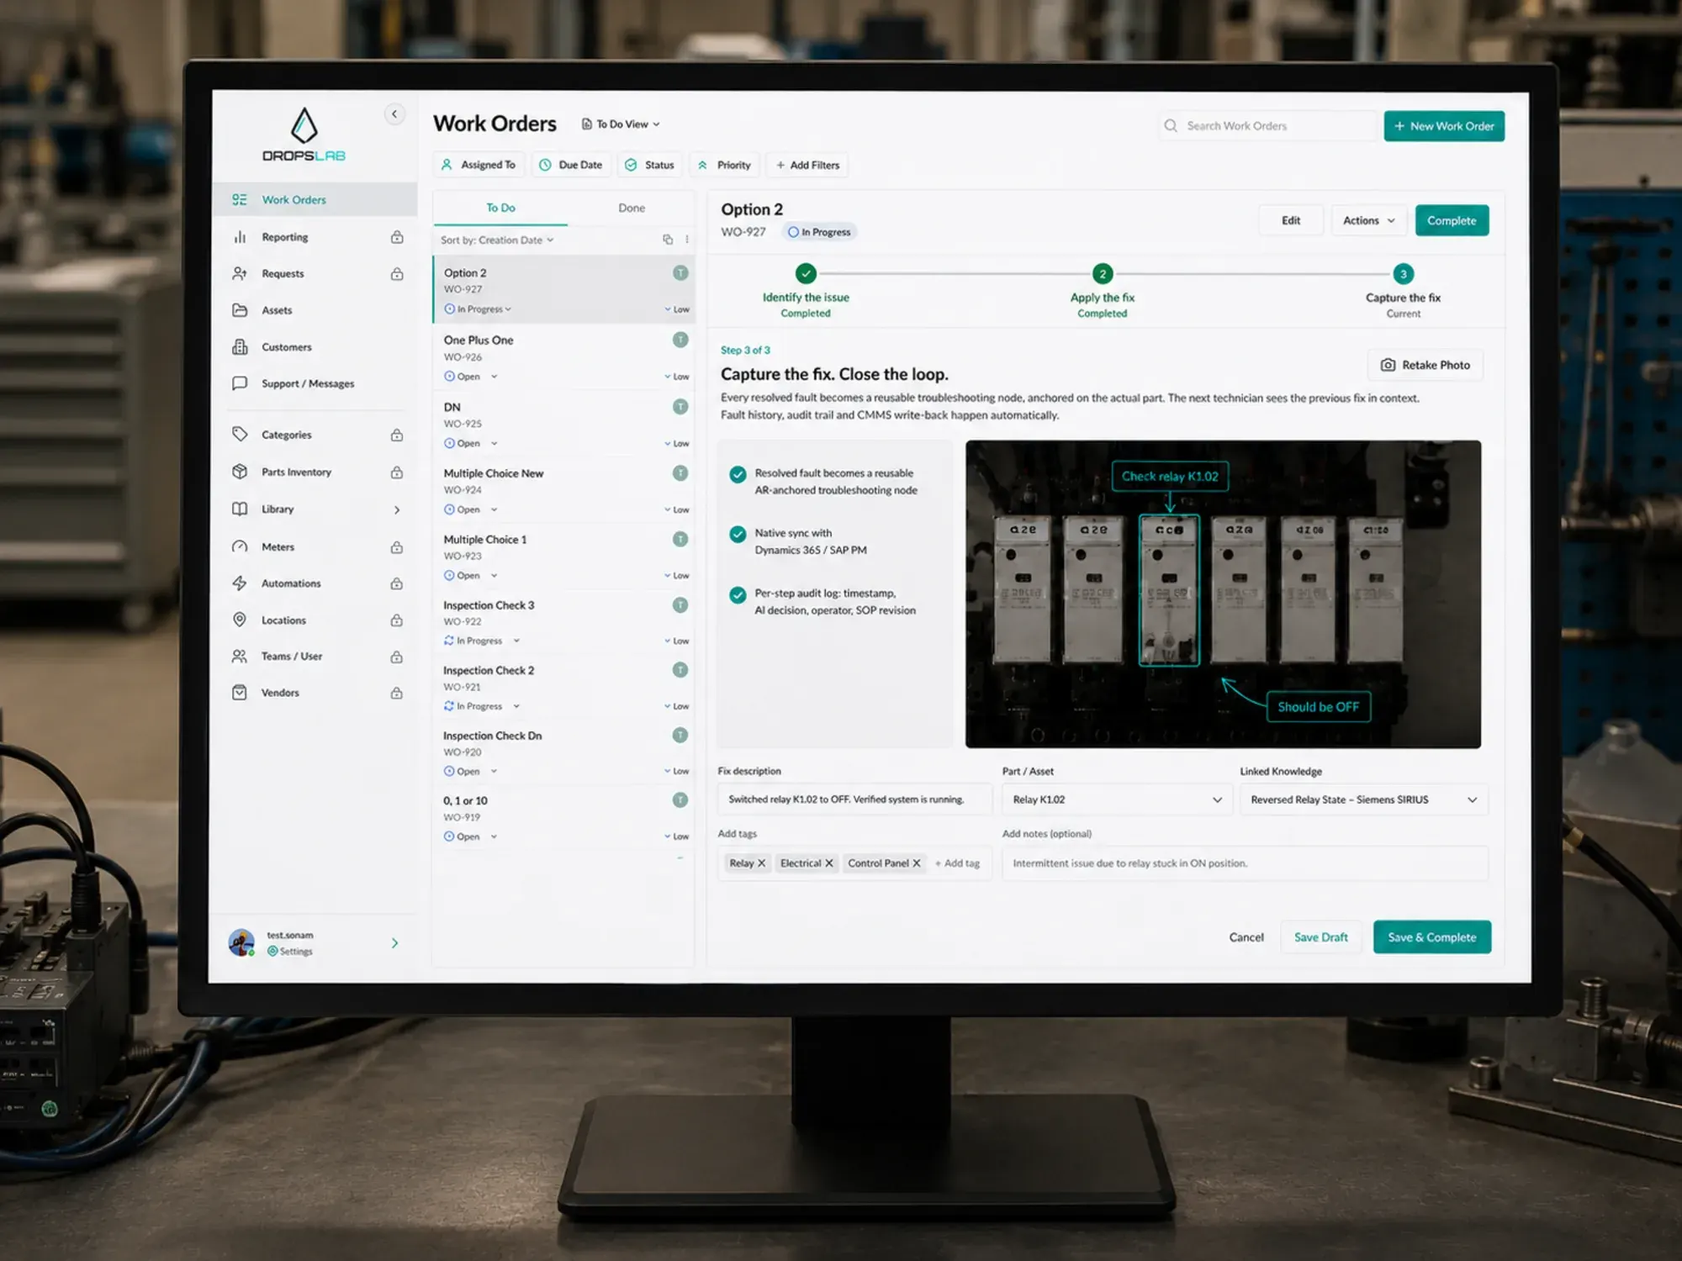Switch to the Done tab
The image size is (1682, 1261).
pyautogui.click(x=632, y=208)
